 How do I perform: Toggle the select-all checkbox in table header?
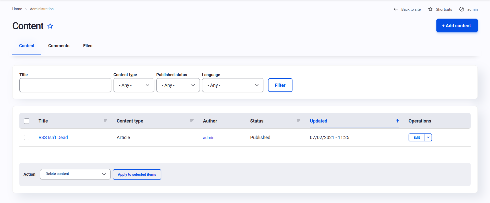click(27, 121)
